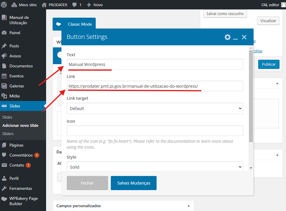Image resolution: width=286 pixels, height=211 pixels.
Task: Click the Mídia camera-music icon
Action: coord(4,96)
